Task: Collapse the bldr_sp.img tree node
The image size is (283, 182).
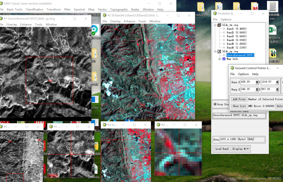Action: click(215, 51)
